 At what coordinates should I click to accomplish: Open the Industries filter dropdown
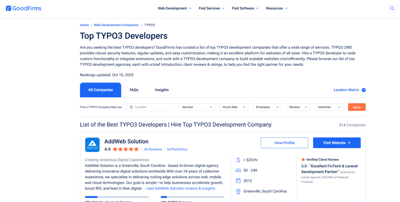[x=329, y=107]
